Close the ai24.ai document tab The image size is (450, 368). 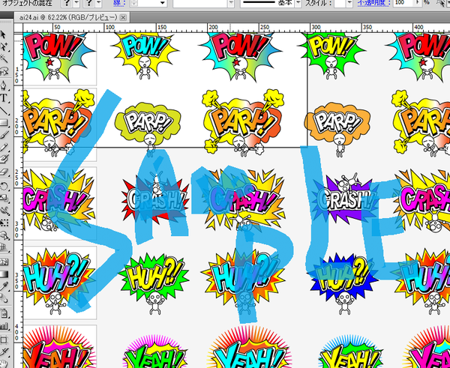coord(123,17)
